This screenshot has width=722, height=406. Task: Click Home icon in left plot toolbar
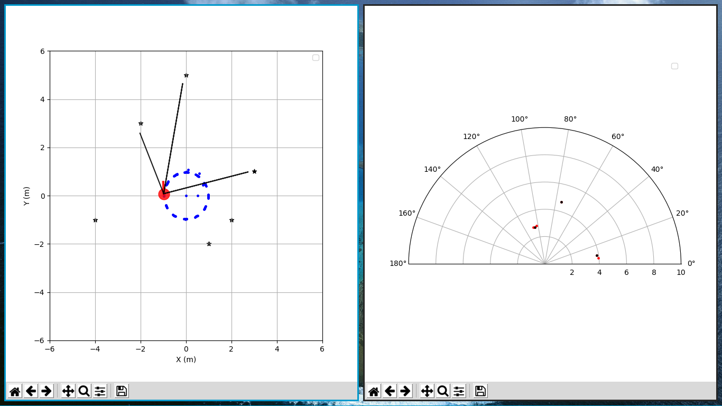(x=15, y=391)
